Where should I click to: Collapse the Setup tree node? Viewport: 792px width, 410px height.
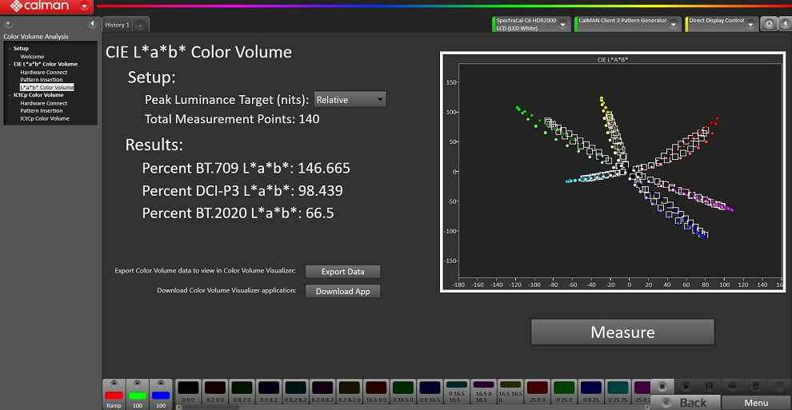pos(10,49)
